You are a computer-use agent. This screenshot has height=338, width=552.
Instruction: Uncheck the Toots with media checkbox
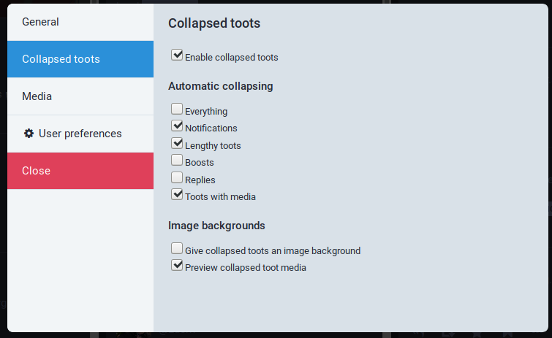[177, 194]
